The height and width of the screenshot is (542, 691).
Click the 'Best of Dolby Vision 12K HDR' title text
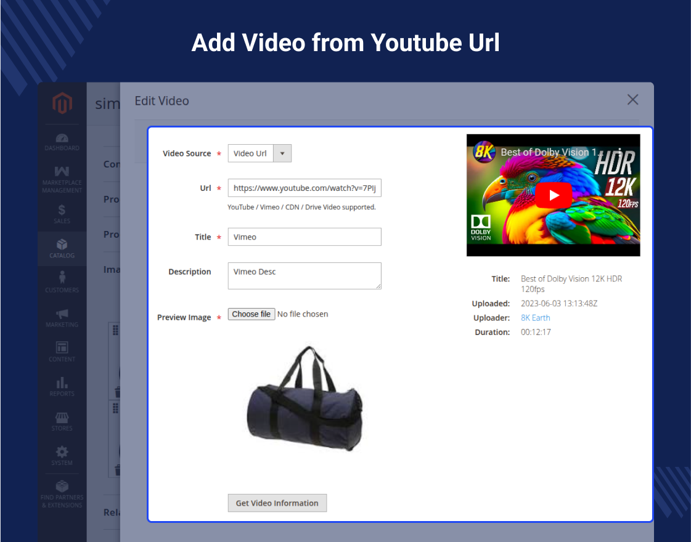(571, 284)
